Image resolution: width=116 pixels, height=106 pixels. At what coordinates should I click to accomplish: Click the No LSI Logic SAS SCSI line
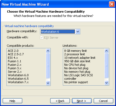point(78,75)
